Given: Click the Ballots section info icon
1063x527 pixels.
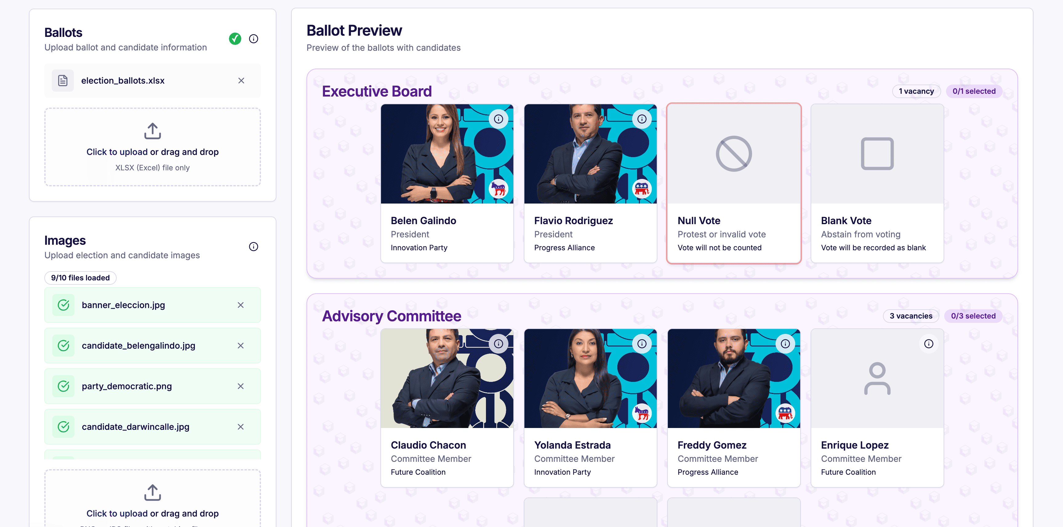Looking at the screenshot, I should click(x=253, y=39).
